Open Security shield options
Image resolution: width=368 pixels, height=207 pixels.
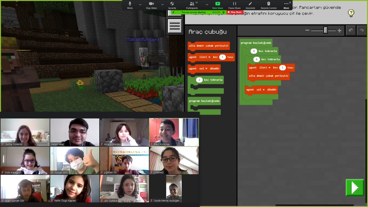[172, 5]
